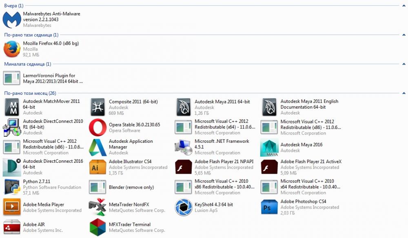Select Visual C++ 2010 x86 Redistributable icon
This screenshot has width=408, height=238.
click(x=184, y=187)
